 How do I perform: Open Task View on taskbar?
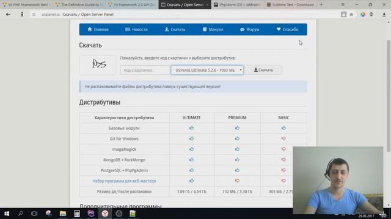(34, 214)
